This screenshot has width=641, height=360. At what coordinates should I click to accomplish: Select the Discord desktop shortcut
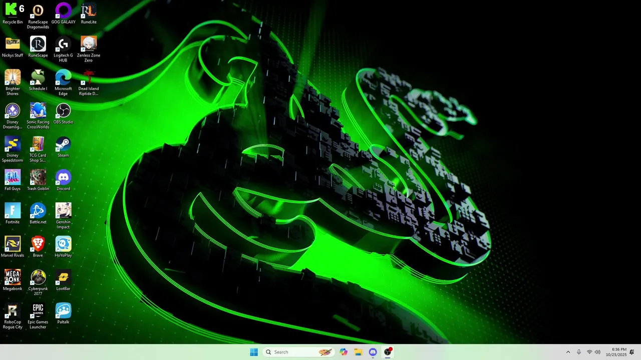63,180
